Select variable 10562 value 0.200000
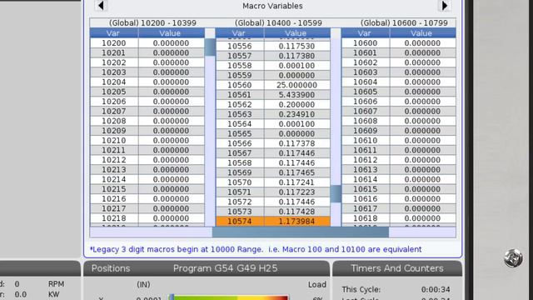Image resolution: width=533 pixels, height=300 pixels. [296, 105]
